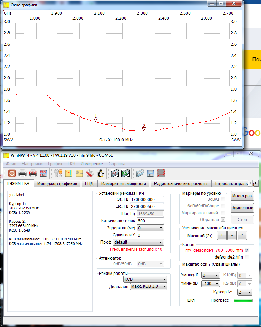This screenshot has height=327, width=261.
Task: Click the blue floppy disk save icon
Action: pyautogui.click(x=151, y=173)
